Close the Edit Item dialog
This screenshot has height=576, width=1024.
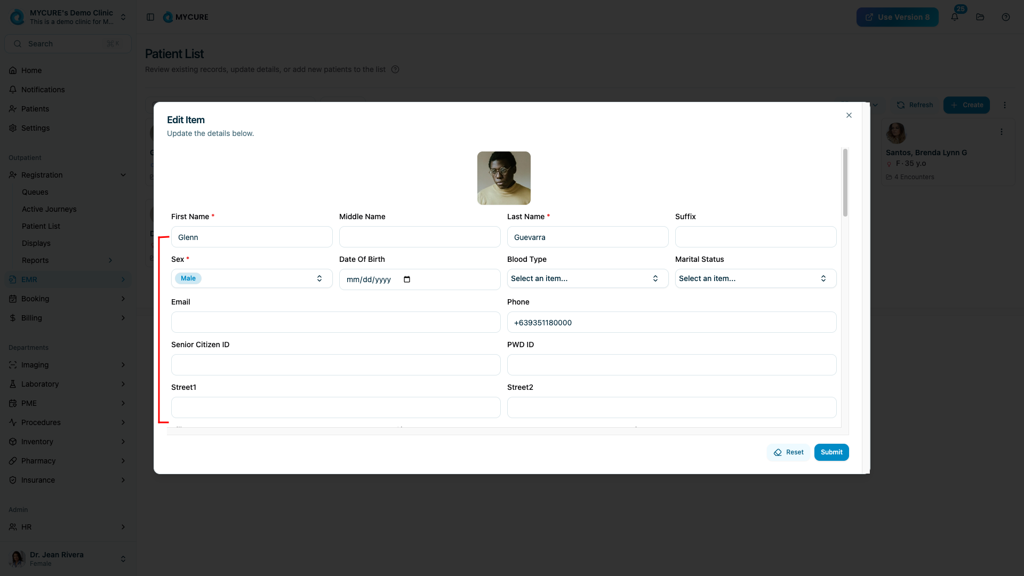coord(849,115)
